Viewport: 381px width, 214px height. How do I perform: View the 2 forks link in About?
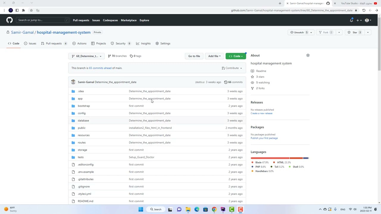point(258,88)
